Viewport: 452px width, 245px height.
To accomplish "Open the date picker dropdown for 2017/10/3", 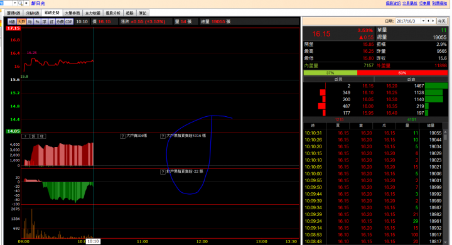I will [423, 21].
